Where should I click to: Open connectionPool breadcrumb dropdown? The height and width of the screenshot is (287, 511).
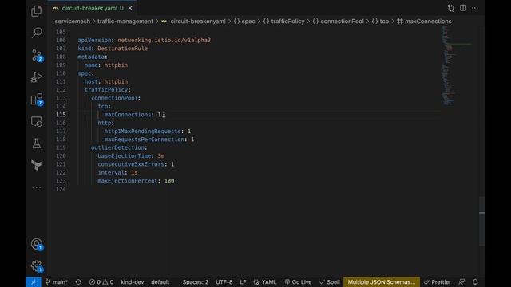(339, 22)
